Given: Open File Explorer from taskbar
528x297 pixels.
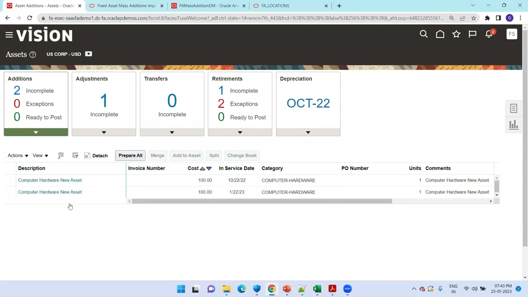Looking at the screenshot, I should pyautogui.click(x=226, y=289).
